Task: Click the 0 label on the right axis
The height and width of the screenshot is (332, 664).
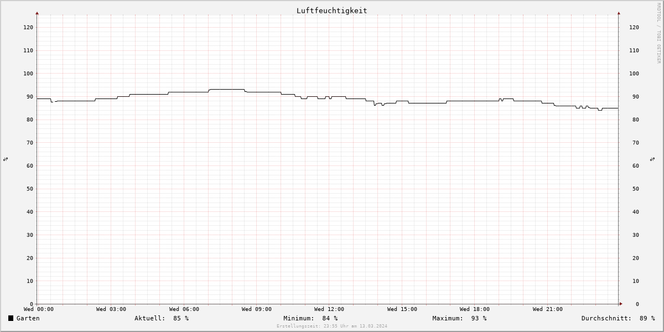Action: 637,304
